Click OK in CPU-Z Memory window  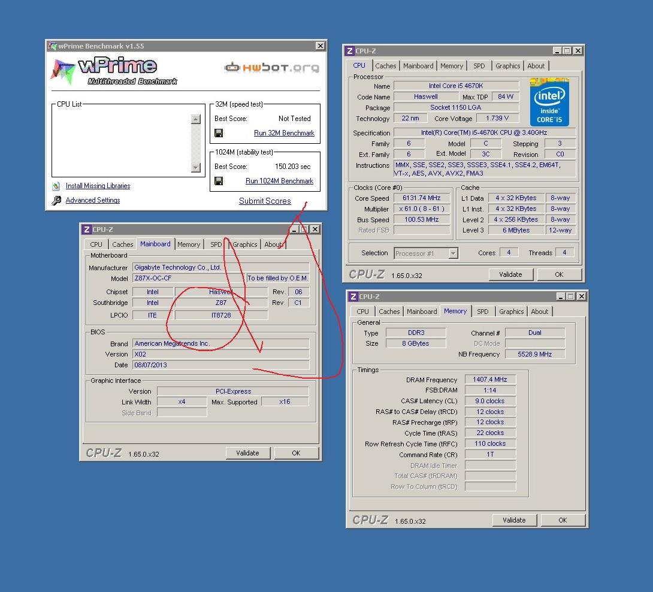point(563,520)
